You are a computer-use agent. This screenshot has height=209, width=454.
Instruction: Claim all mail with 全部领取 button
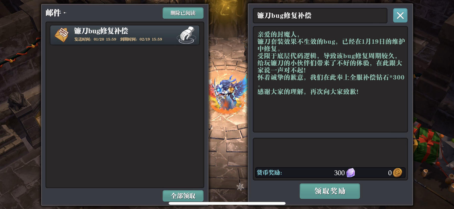tap(183, 196)
